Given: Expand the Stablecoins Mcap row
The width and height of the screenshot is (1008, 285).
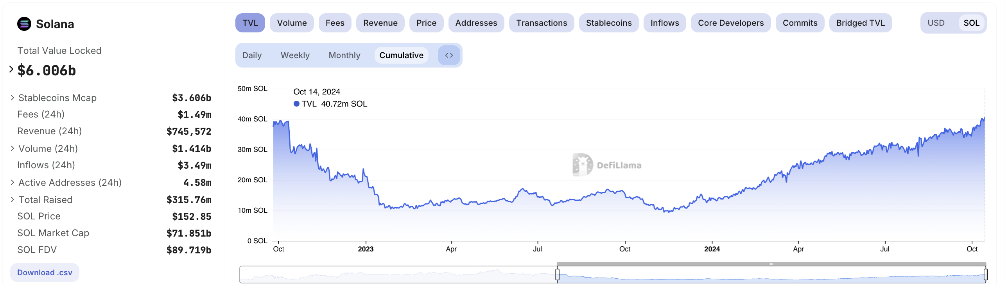Looking at the screenshot, I should point(13,98).
